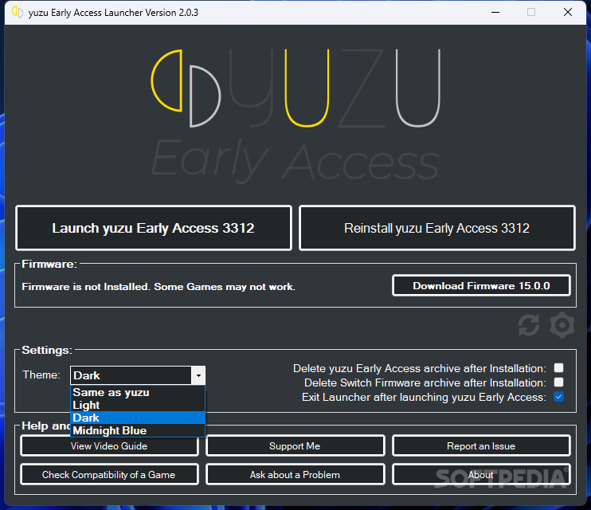Click the yuzu Early Access logo banner
The height and width of the screenshot is (510, 591).
pyautogui.click(x=295, y=115)
